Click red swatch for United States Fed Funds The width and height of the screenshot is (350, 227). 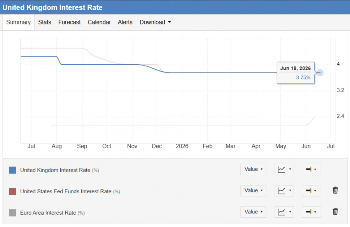coord(12,191)
